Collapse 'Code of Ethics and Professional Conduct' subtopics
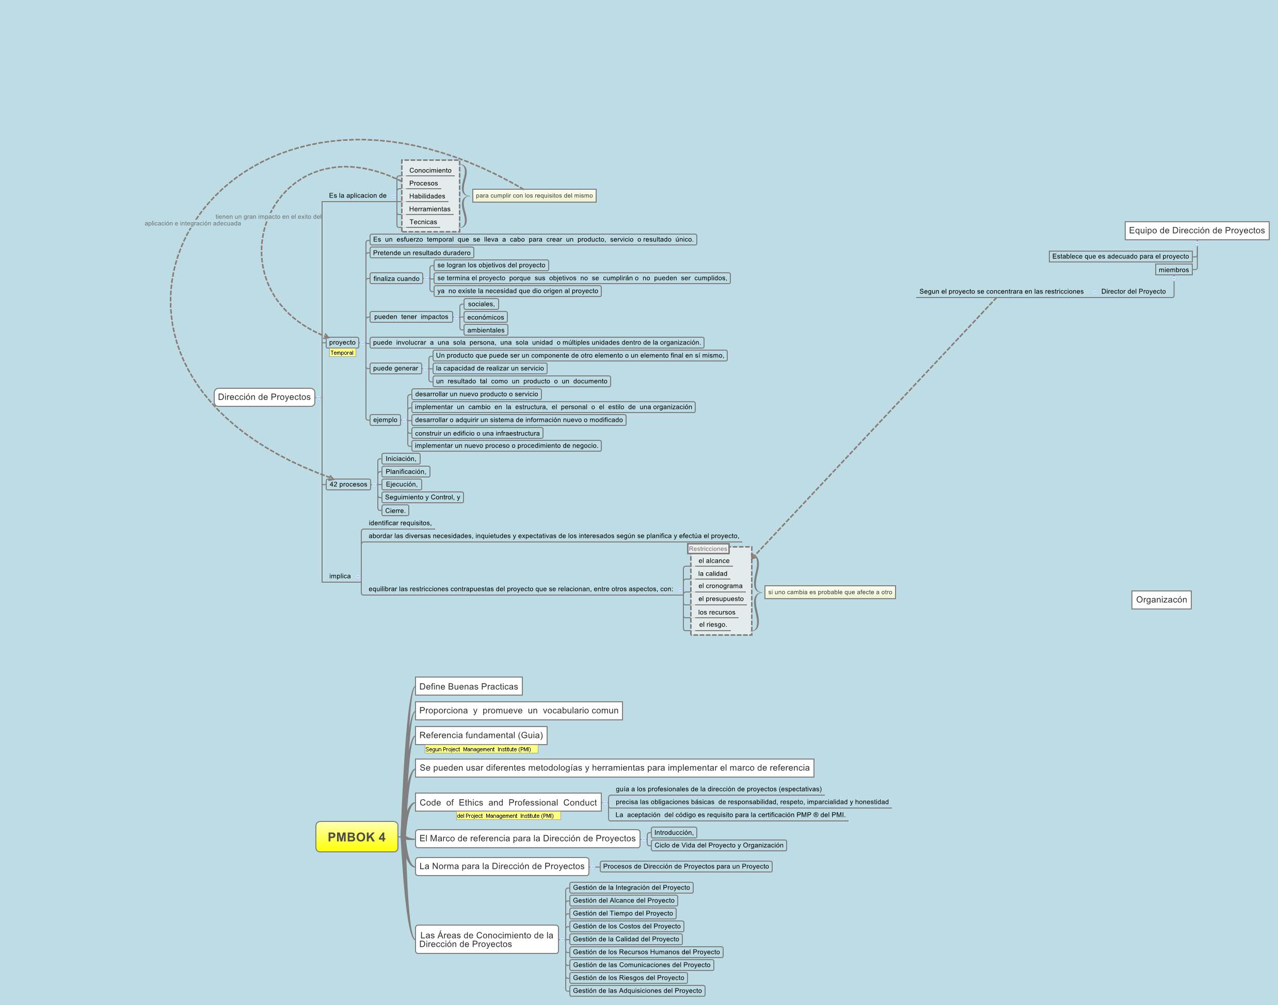This screenshot has width=1278, height=1005. (x=604, y=802)
